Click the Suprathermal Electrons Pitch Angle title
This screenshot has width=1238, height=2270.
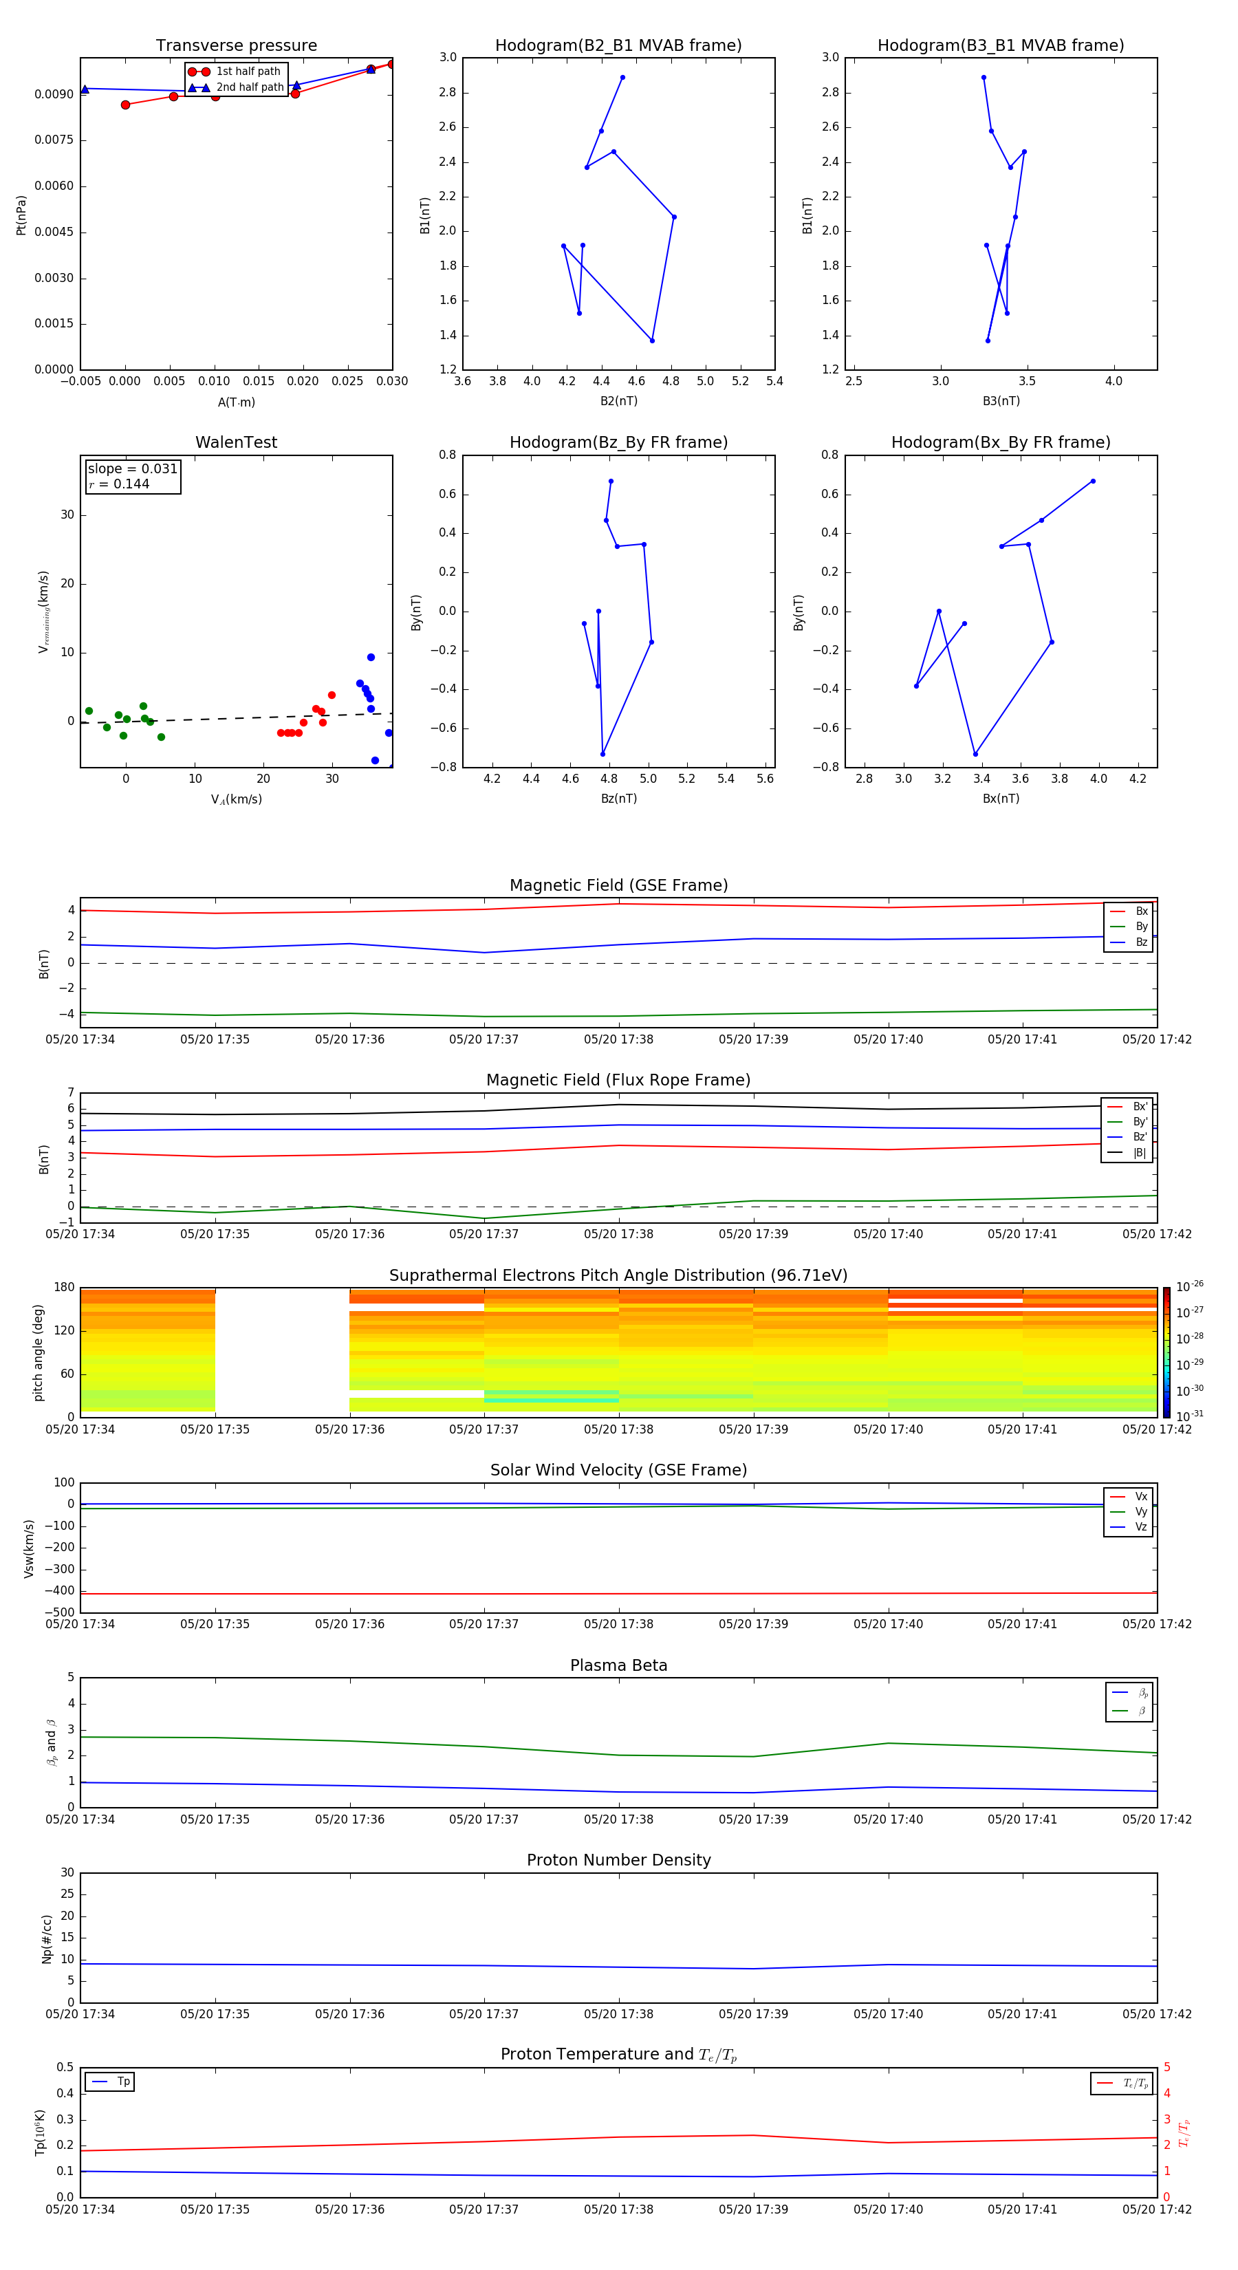point(618,1275)
